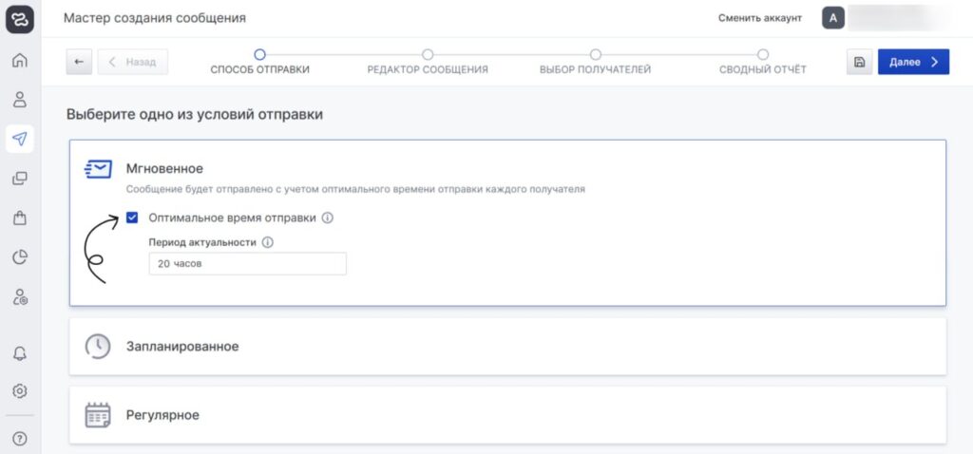Click the help question mark icon

[x=19, y=439]
